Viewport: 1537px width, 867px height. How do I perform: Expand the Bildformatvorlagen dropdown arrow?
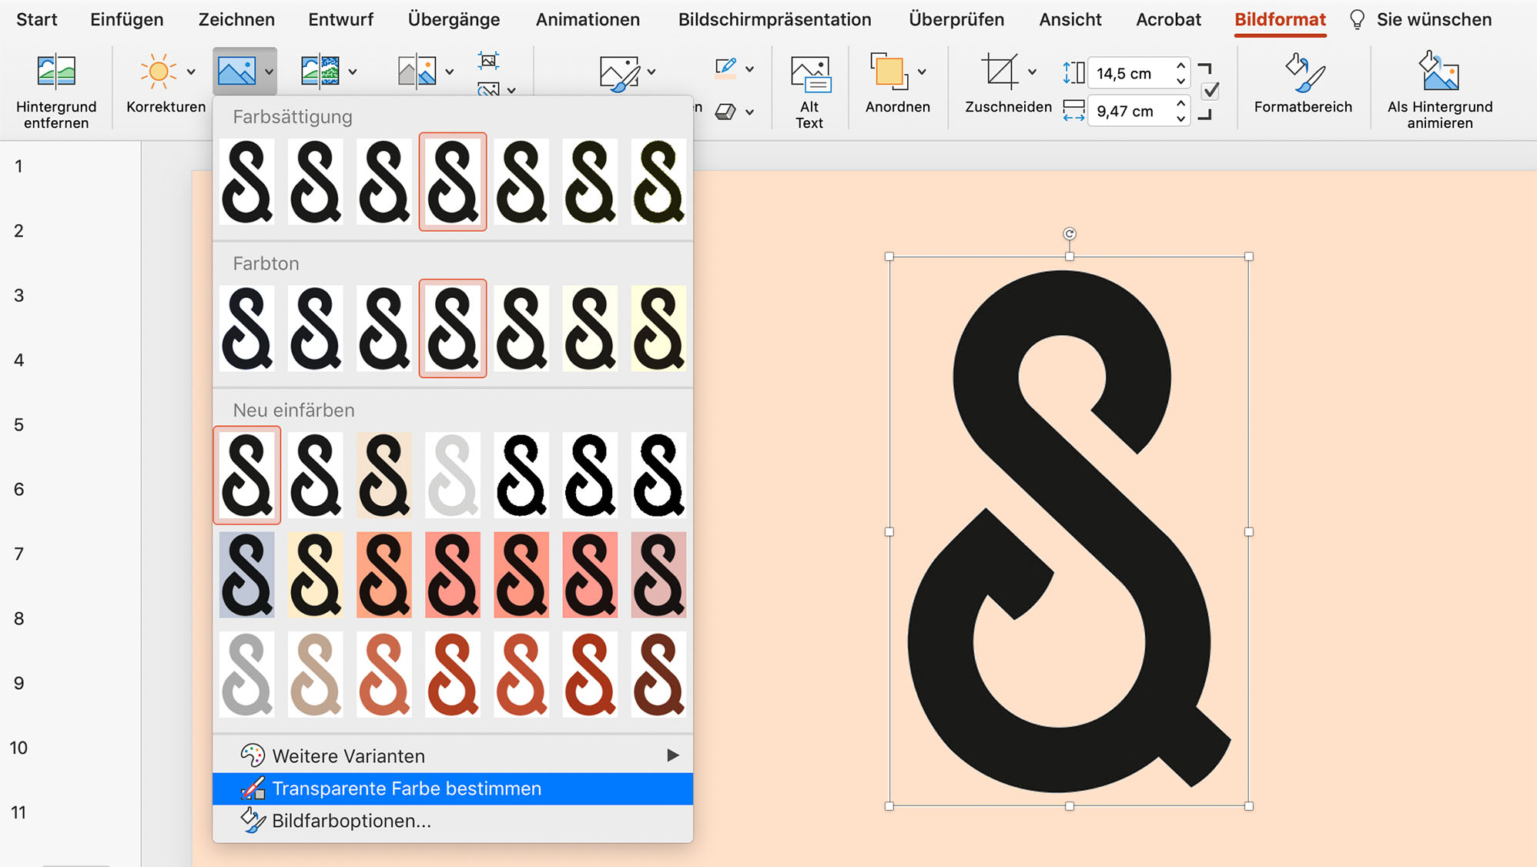tap(651, 72)
